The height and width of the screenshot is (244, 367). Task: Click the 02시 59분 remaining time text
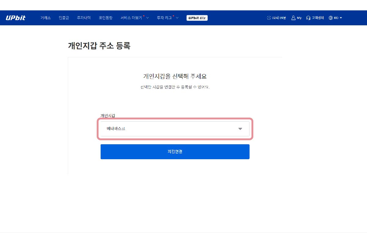pos(279,18)
